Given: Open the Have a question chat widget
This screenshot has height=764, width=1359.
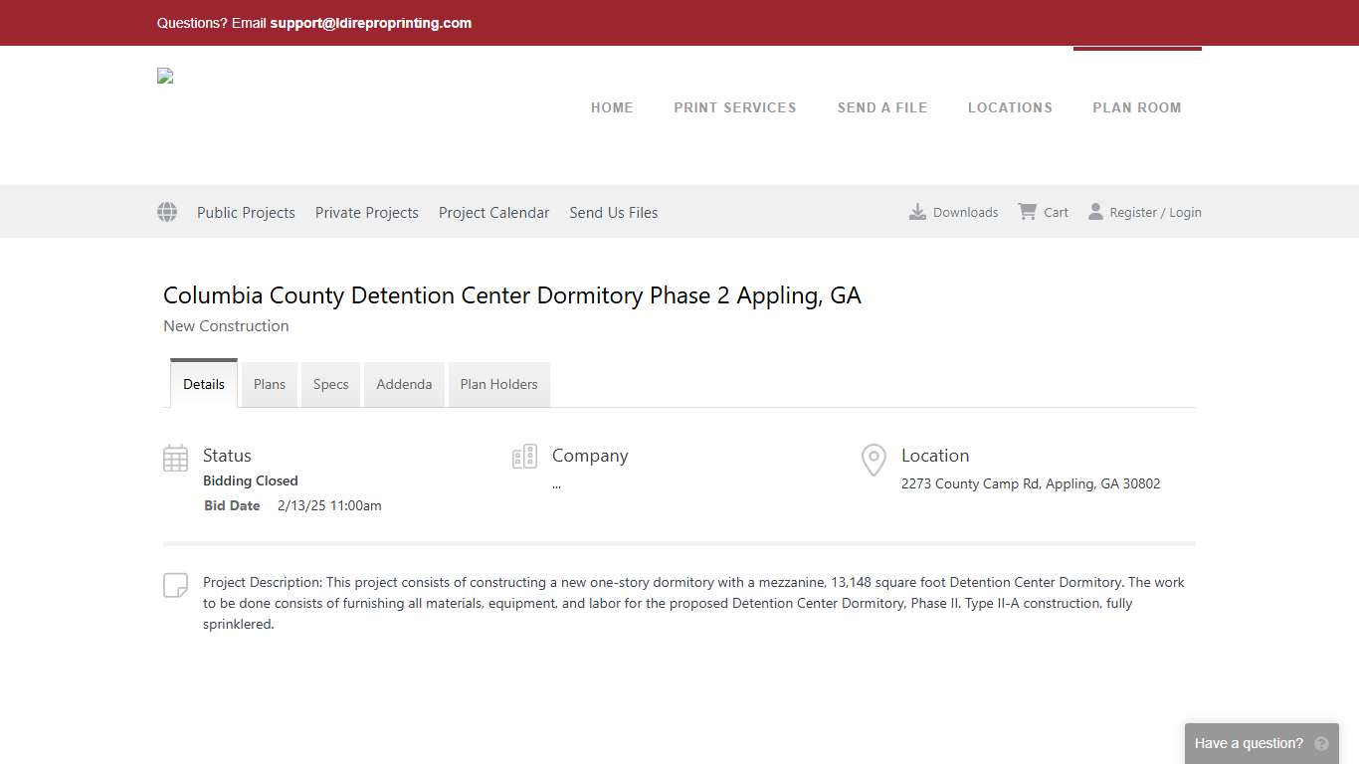Looking at the screenshot, I should (1249, 743).
